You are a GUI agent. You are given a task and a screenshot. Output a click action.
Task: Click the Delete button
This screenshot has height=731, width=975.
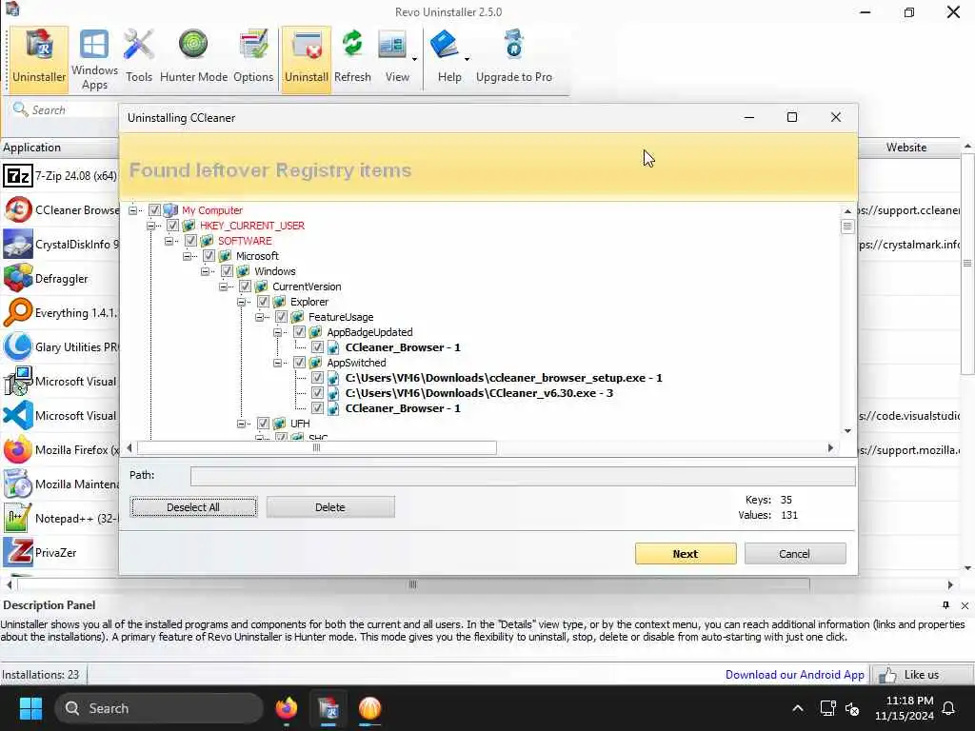tap(330, 507)
